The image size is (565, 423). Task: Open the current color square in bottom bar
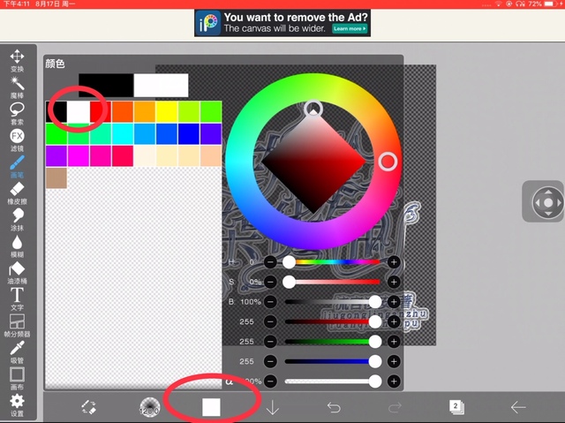click(x=211, y=406)
